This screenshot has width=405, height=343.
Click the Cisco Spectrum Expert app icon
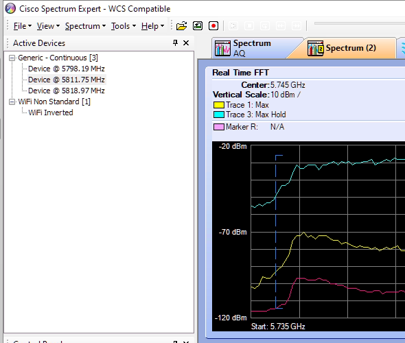(10, 8)
